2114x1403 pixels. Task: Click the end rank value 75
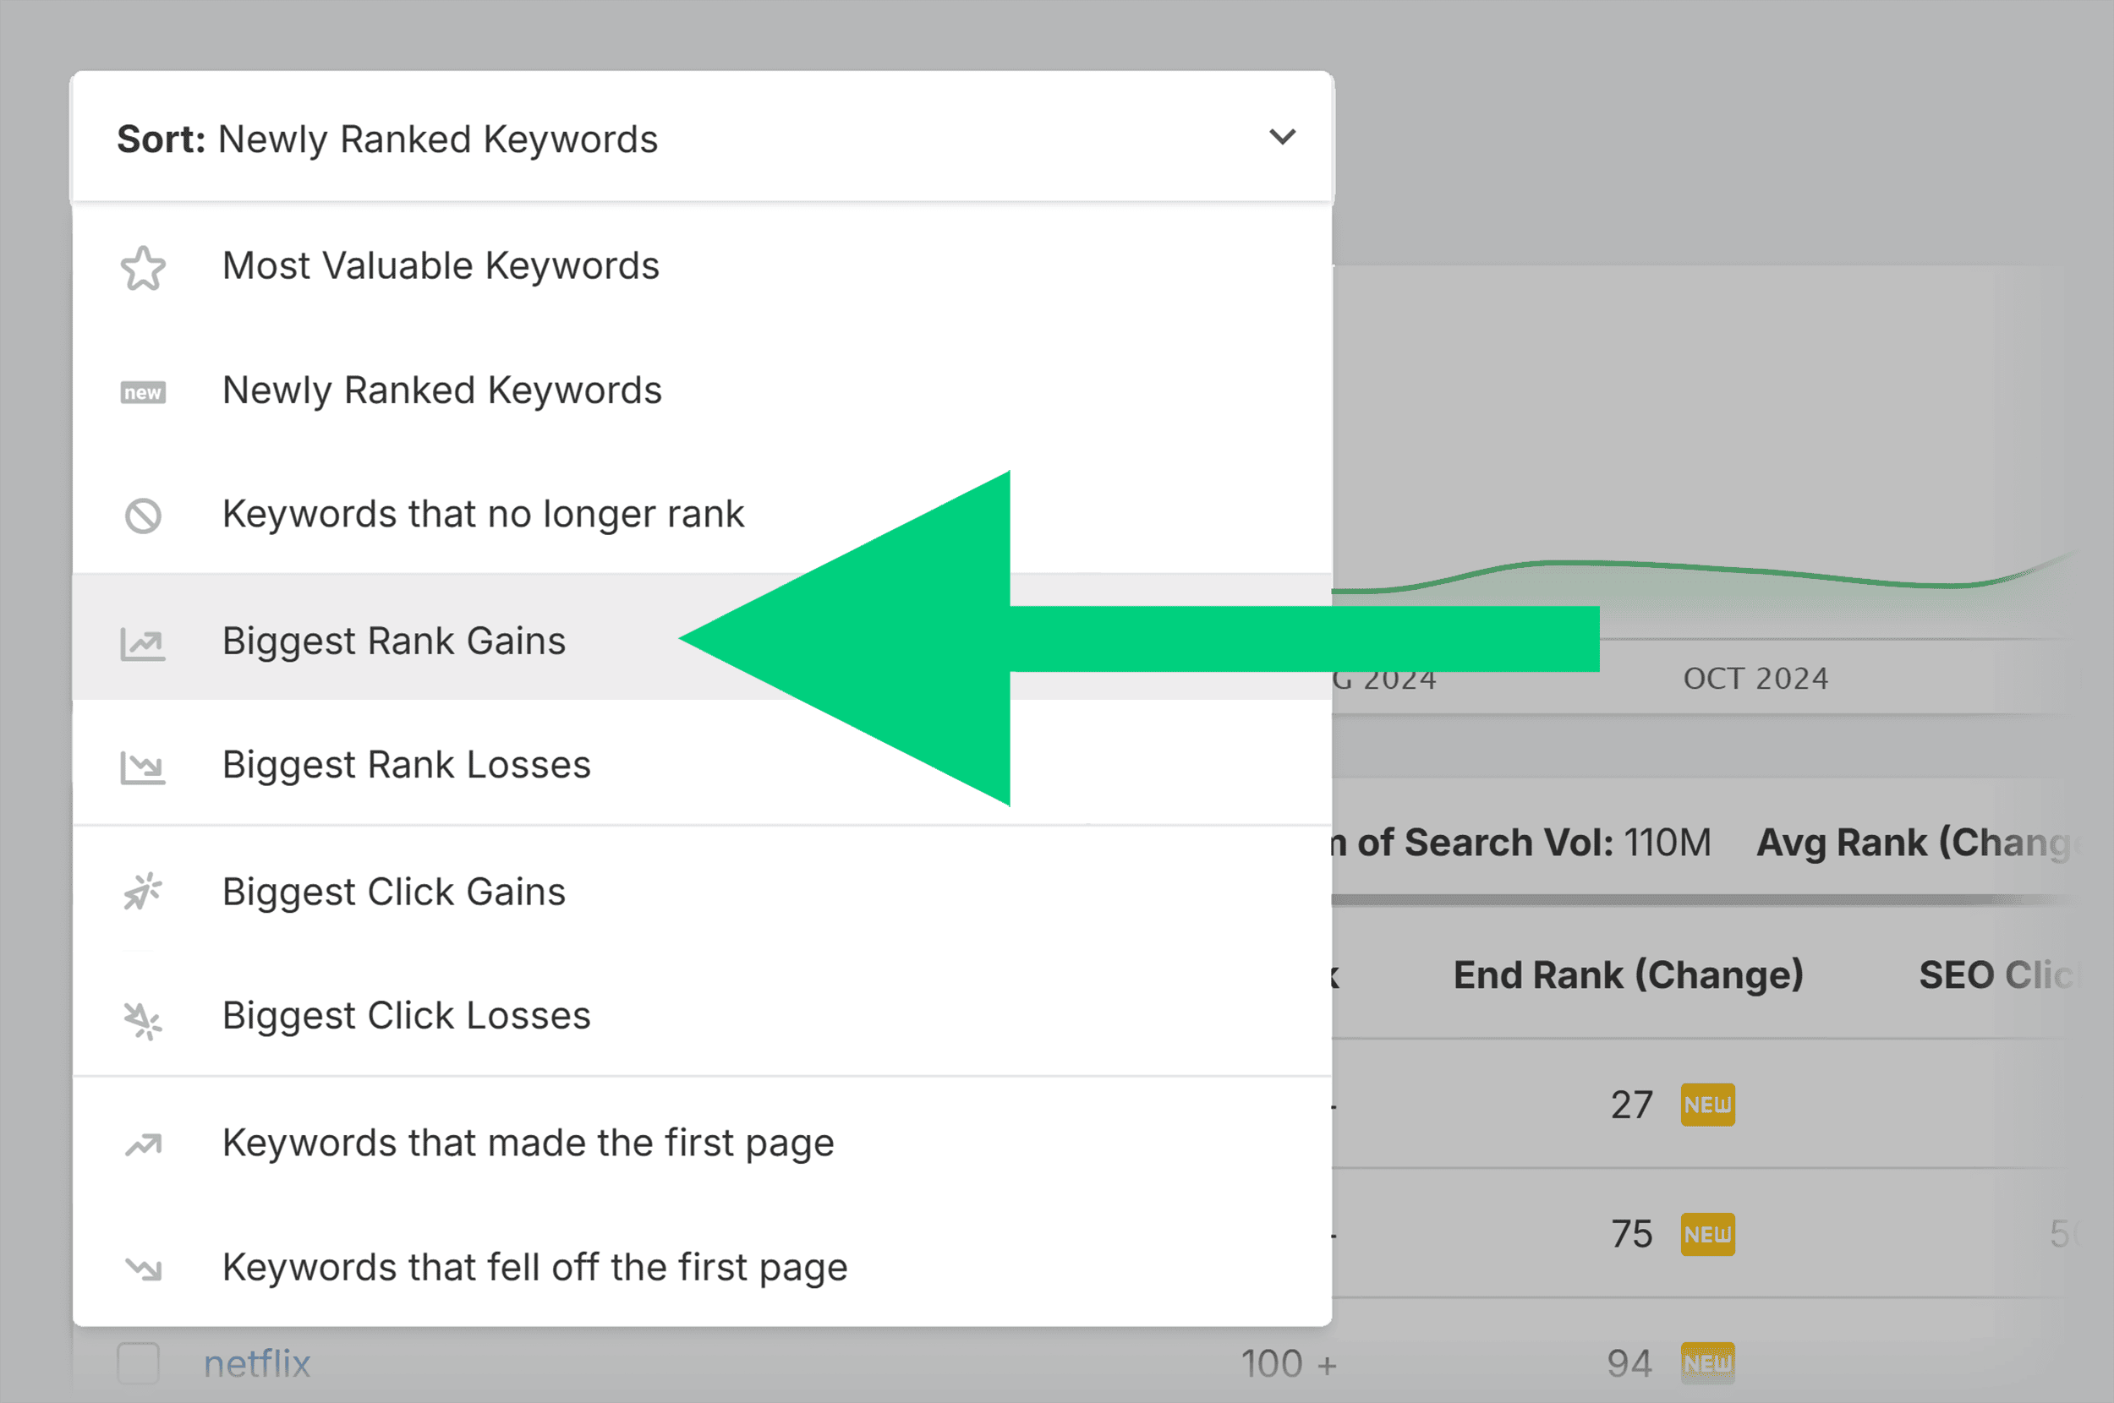[x=1632, y=1235]
